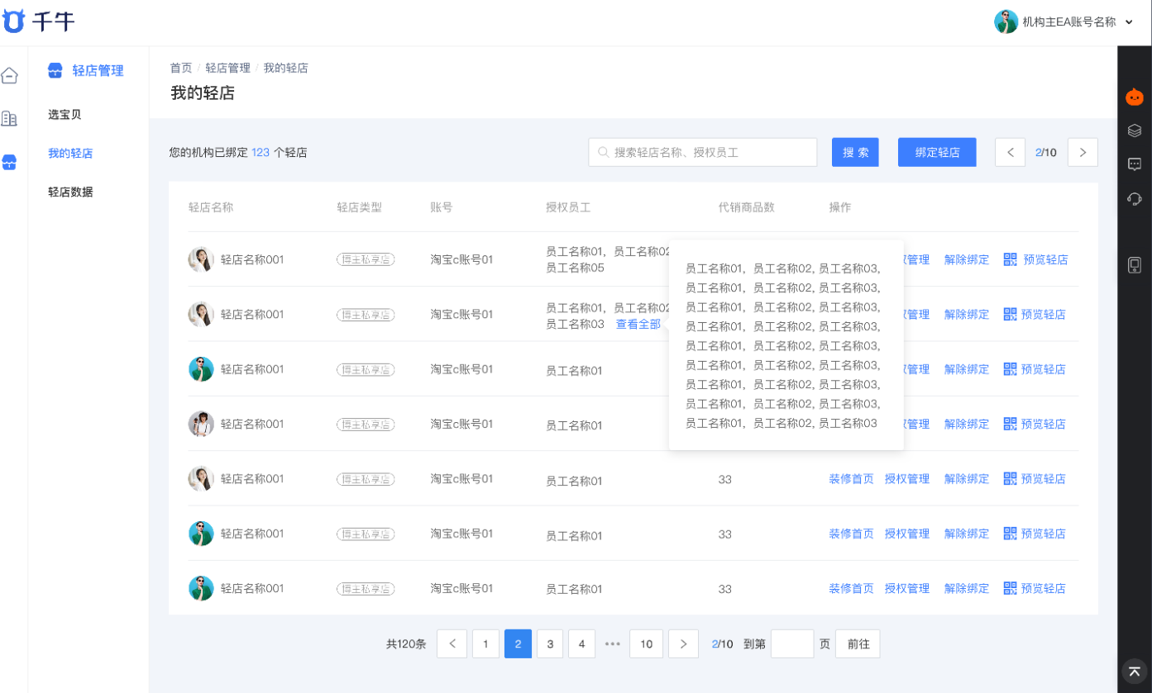Open the 选宝贝 menu item
Screen dimensions: 1152x693
(65, 115)
